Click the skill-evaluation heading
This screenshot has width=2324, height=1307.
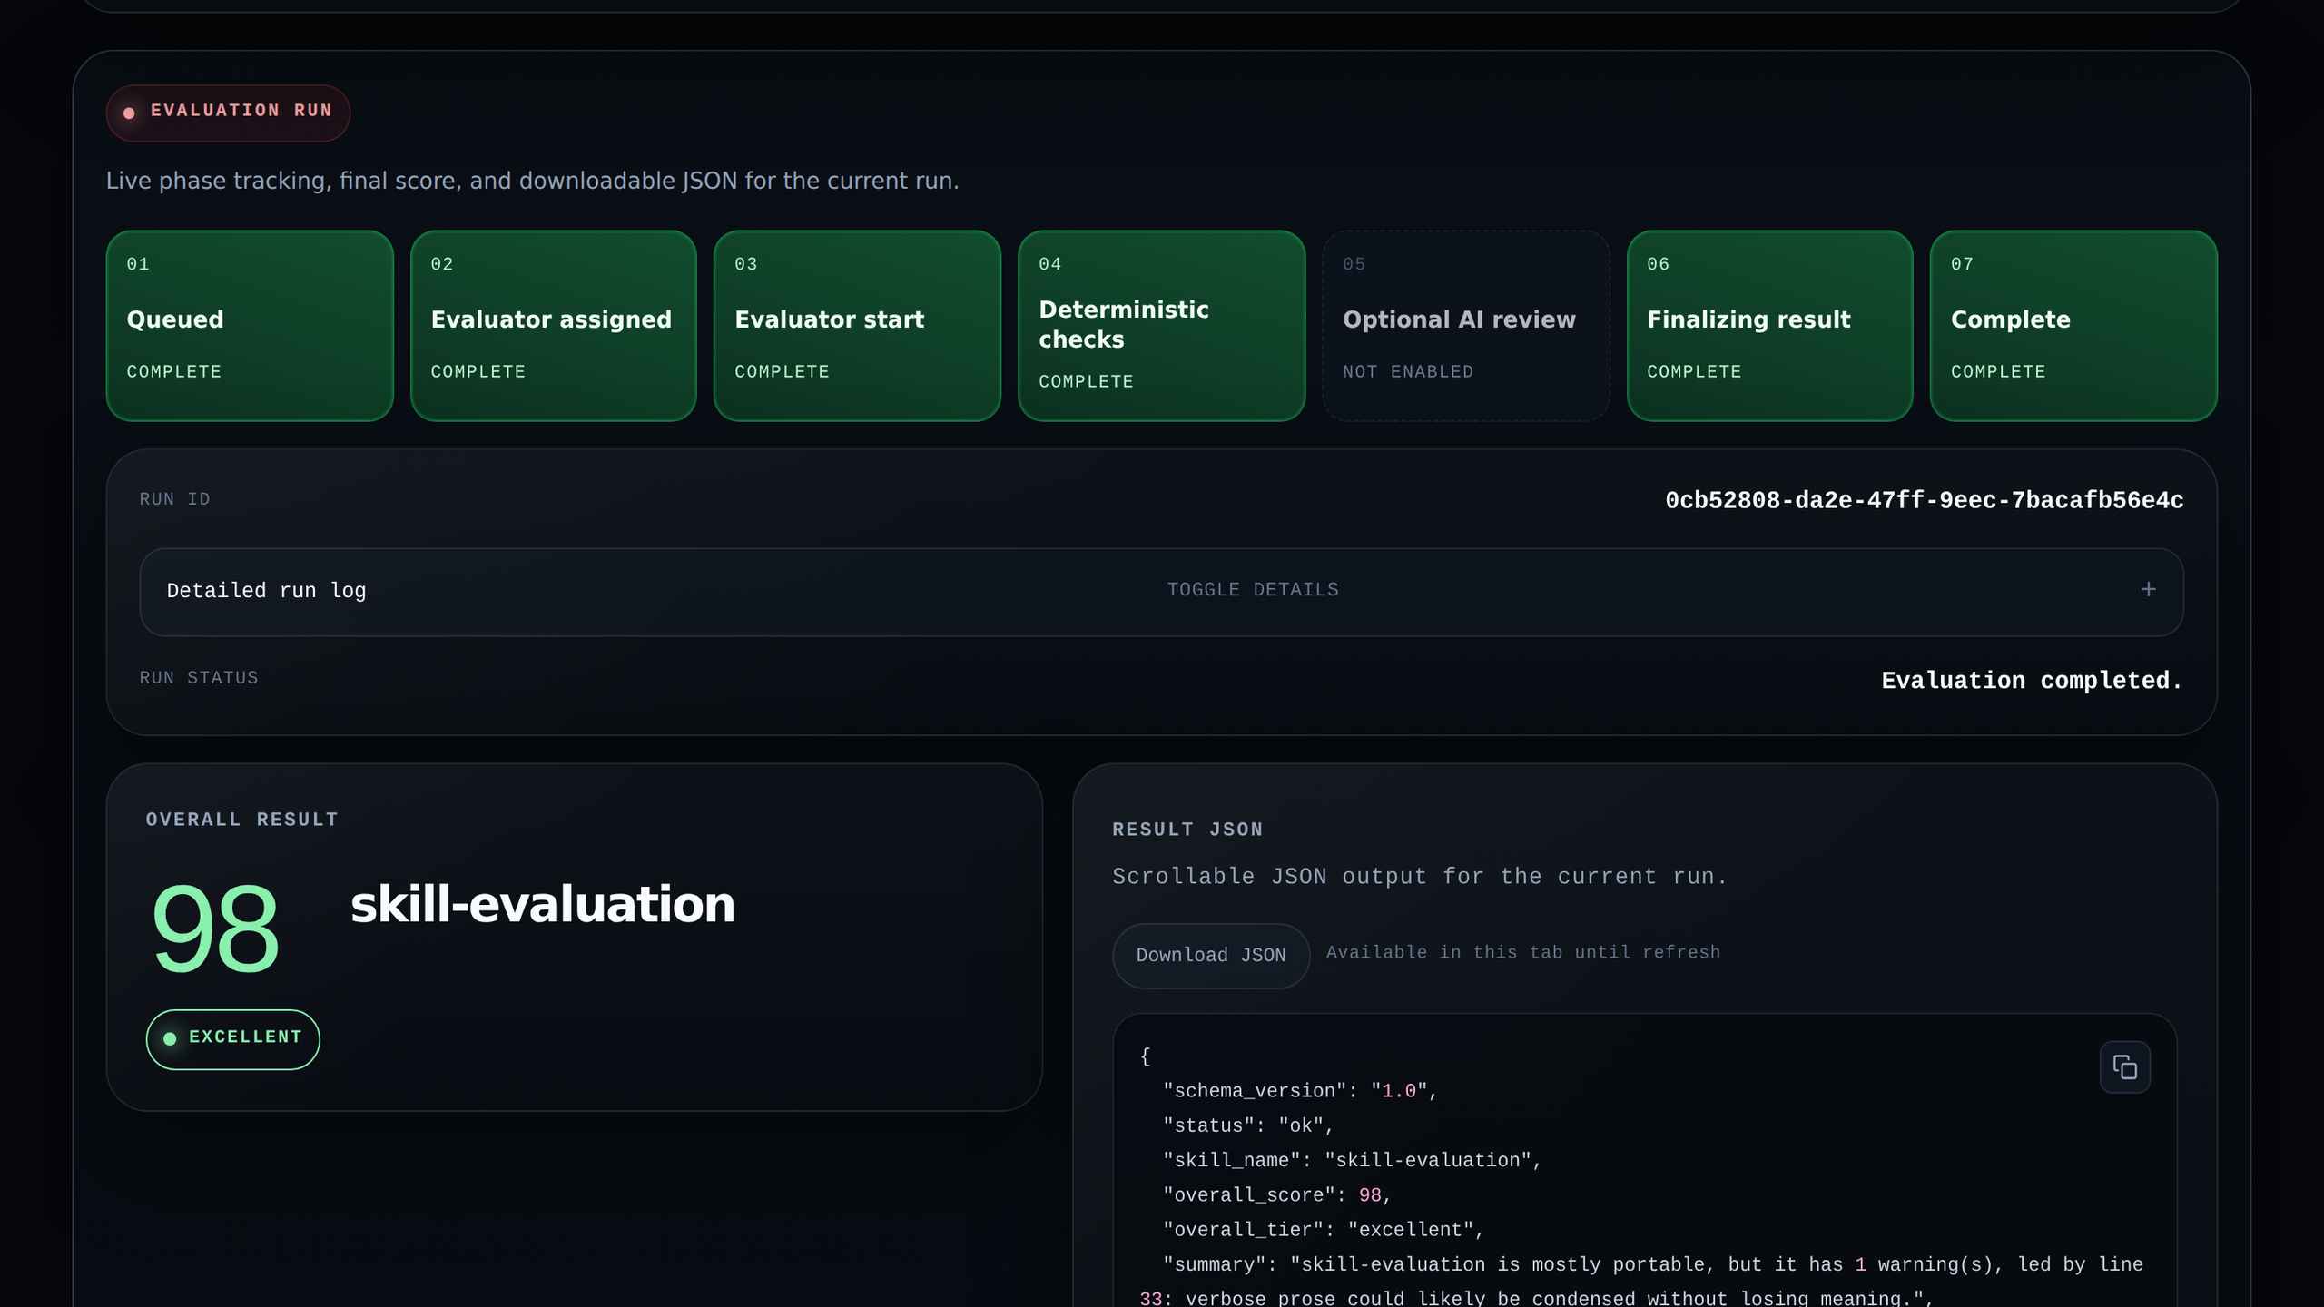tap(543, 905)
